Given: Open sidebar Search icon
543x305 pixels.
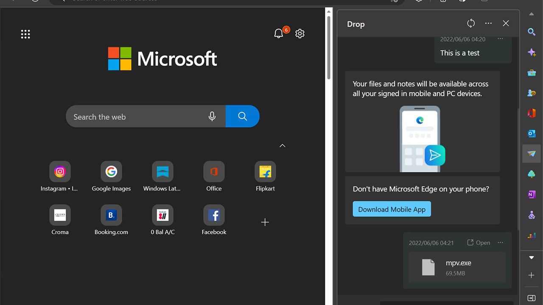Looking at the screenshot, I should 532,32.
